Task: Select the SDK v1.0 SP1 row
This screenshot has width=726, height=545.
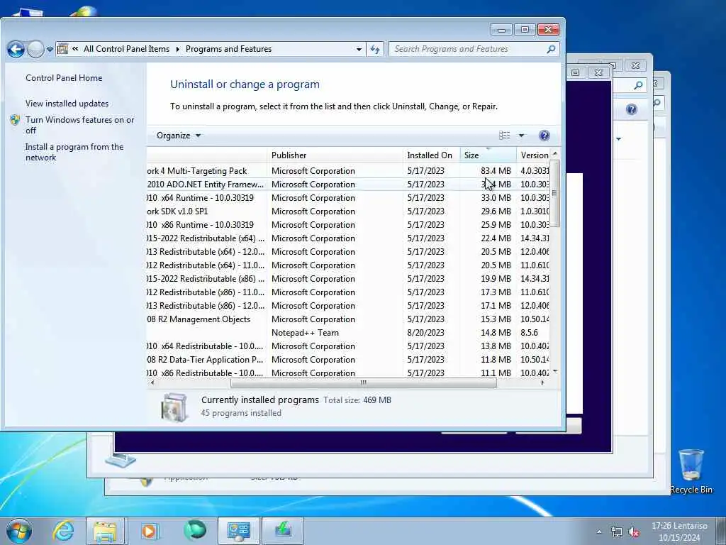Action: pyautogui.click(x=349, y=211)
